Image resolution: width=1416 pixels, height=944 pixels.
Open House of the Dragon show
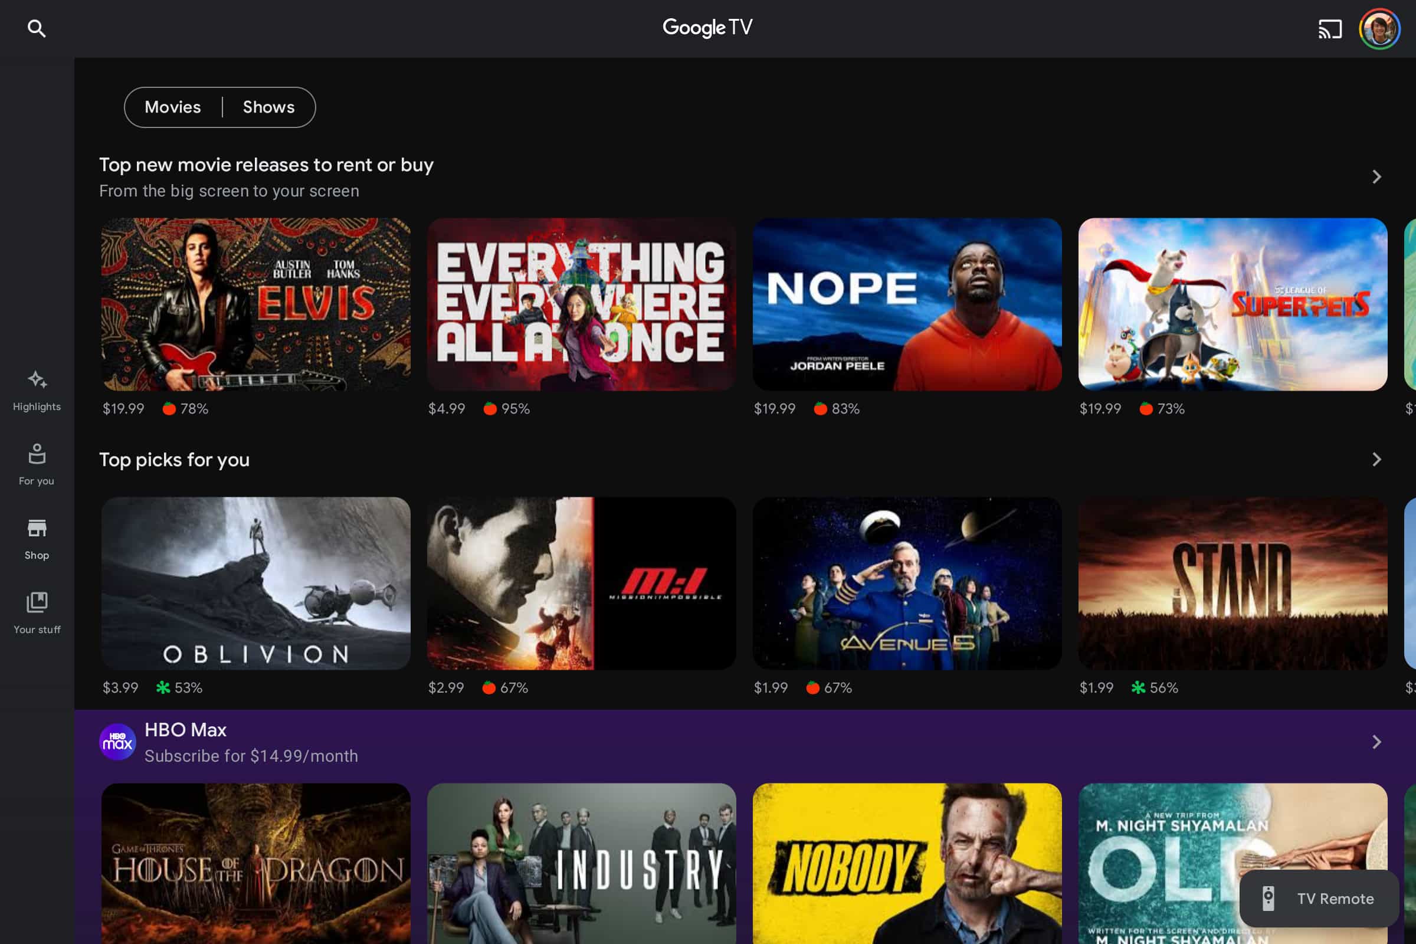pos(256,863)
